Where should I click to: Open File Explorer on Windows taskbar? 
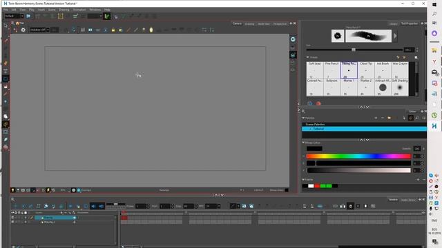pos(434,50)
